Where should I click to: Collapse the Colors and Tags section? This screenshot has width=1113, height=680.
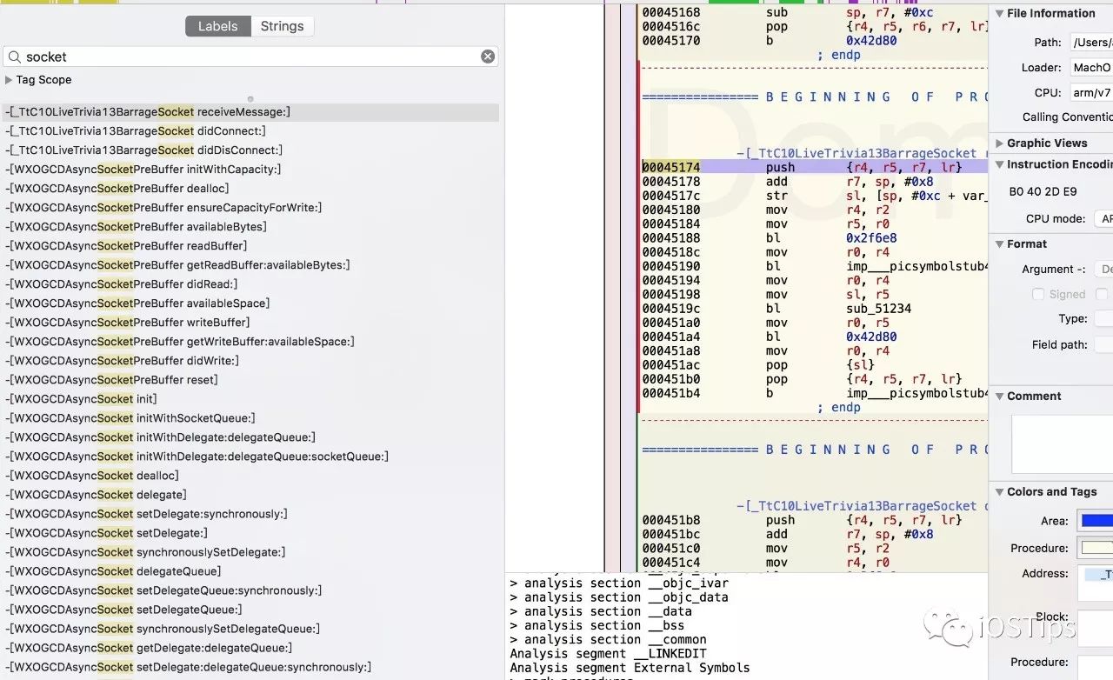[x=998, y=492]
